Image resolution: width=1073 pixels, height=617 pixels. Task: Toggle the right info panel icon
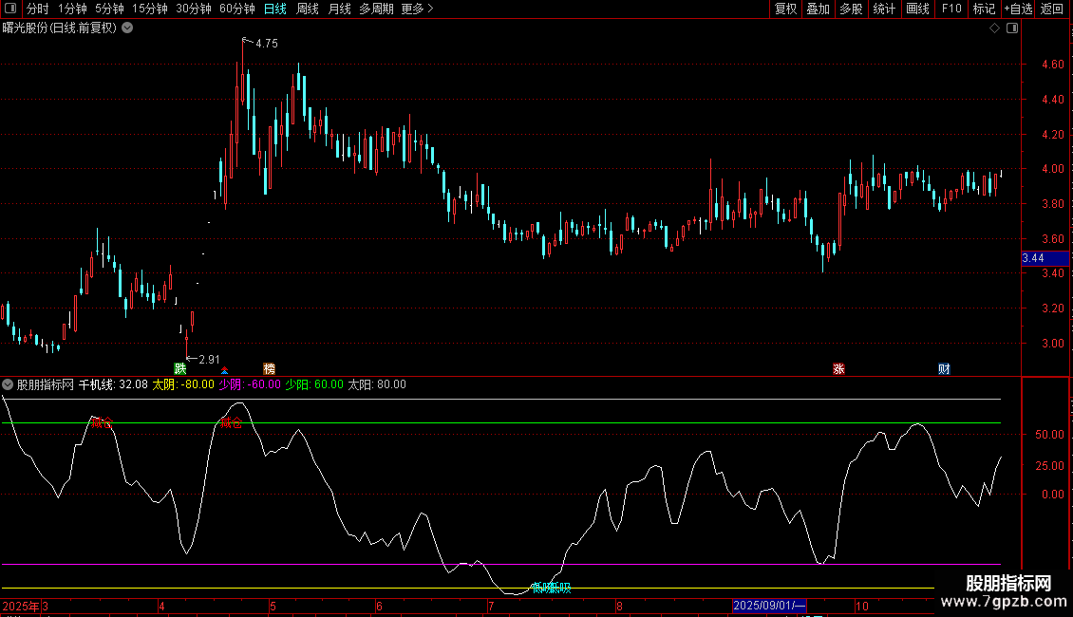(1012, 28)
